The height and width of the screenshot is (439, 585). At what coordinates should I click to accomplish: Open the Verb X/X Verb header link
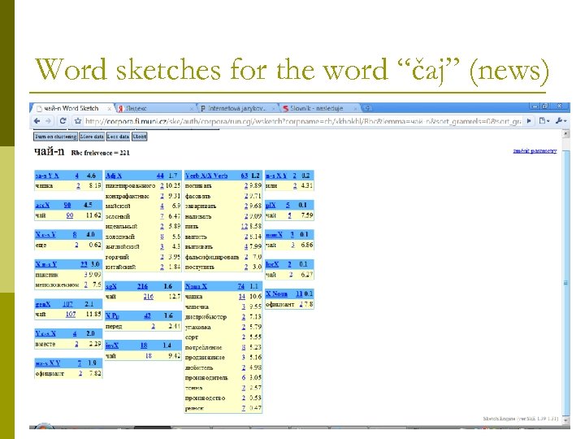click(x=206, y=176)
